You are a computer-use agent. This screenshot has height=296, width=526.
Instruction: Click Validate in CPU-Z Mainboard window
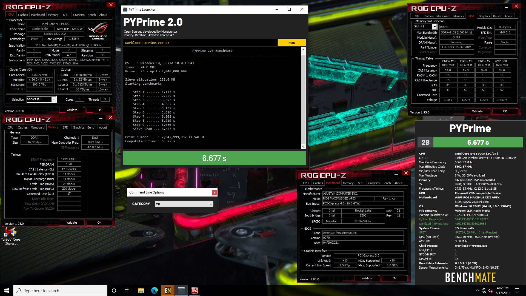pos(367,278)
